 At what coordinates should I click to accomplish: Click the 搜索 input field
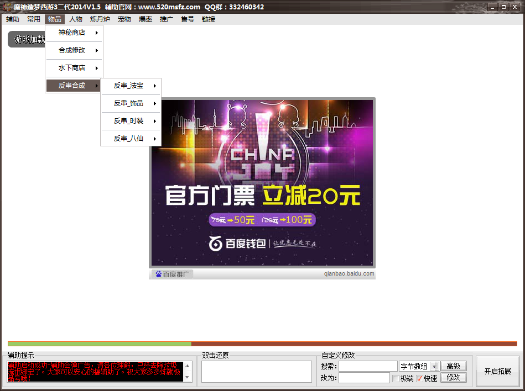point(368,366)
